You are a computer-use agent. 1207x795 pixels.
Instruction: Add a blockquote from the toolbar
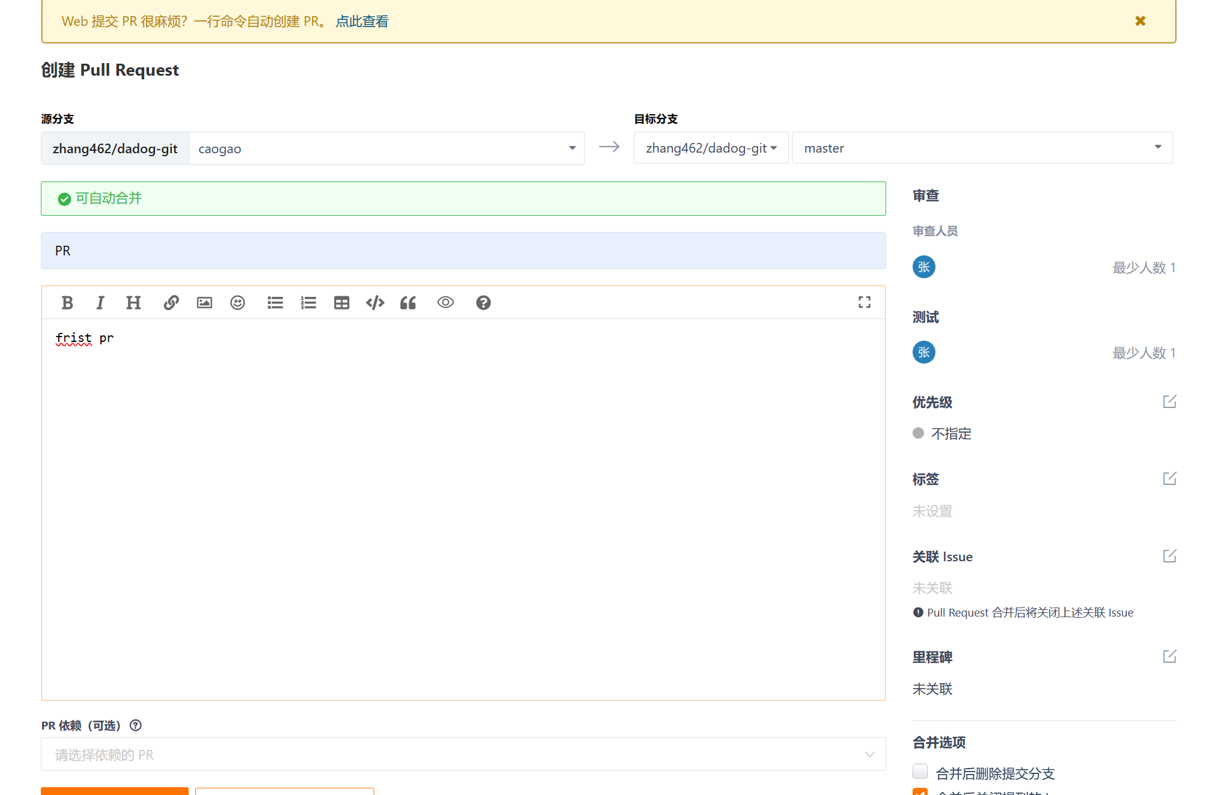point(408,303)
